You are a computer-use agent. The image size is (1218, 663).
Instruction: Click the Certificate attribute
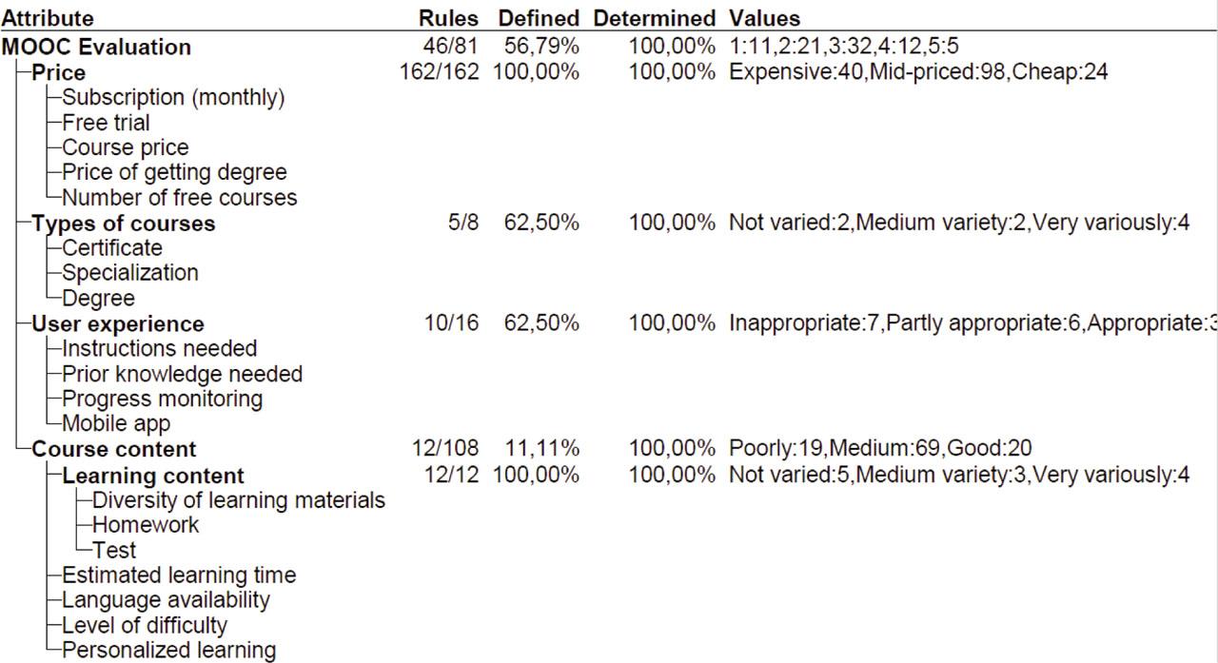click(x=112, y=247)
